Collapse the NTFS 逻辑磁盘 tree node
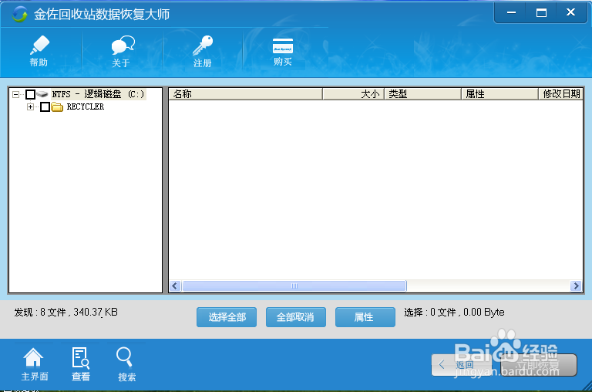 [16, 94]
